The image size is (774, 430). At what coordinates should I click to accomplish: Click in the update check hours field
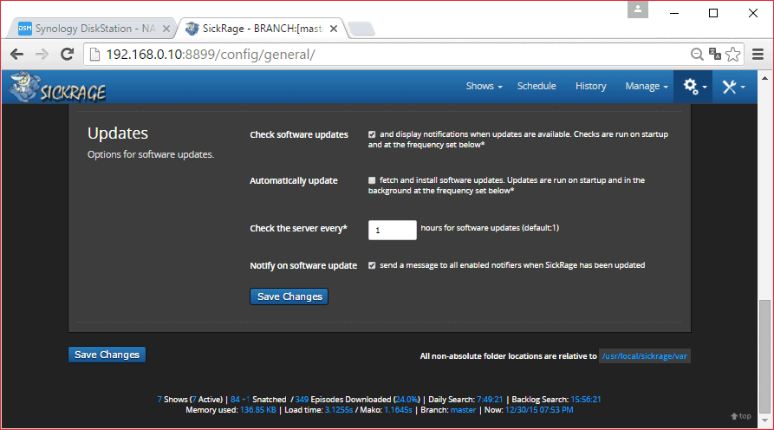[x=393, y=230]
